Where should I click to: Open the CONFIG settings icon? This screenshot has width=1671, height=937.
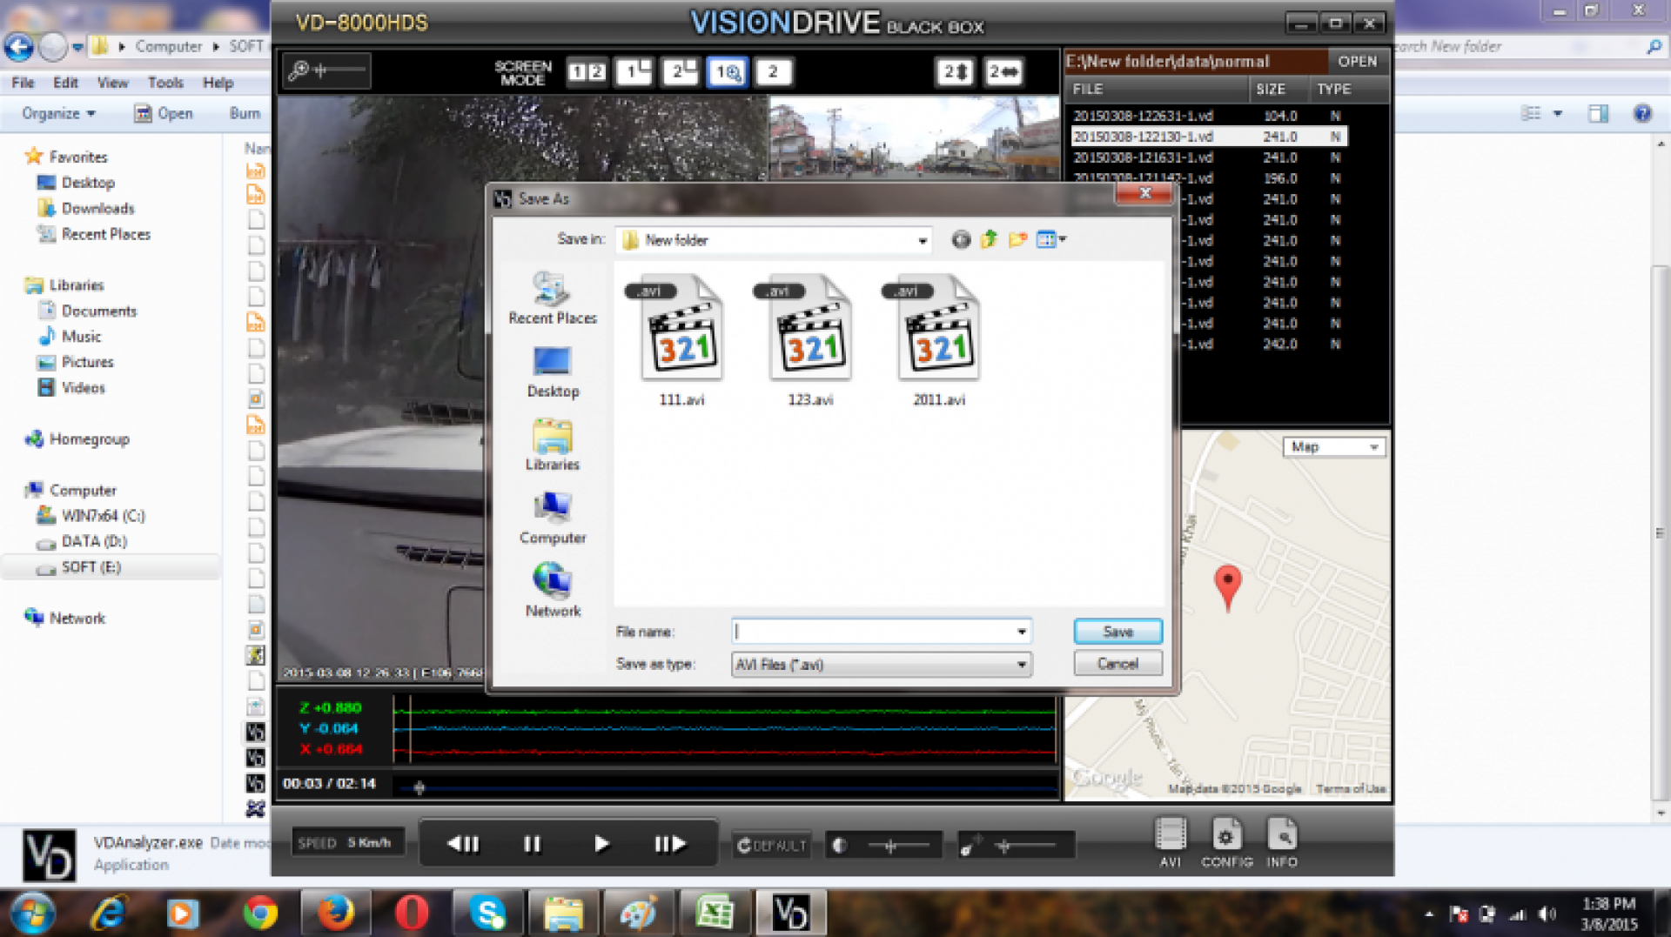click(x=1226, y=841)
